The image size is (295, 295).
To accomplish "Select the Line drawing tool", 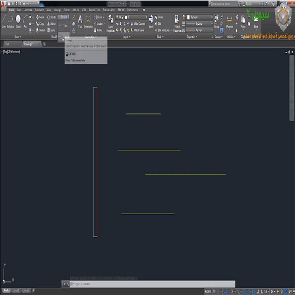I will tap(4, 21).
